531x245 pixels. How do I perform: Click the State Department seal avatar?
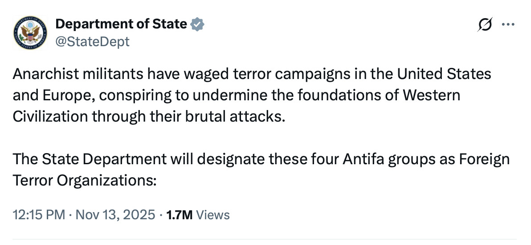point(29,32)
